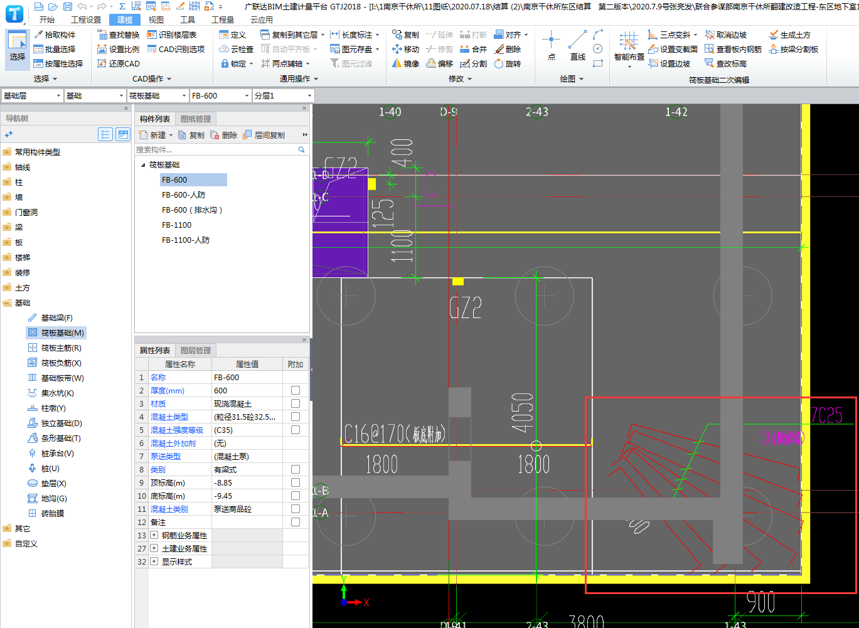Image resolution: width=859 pixels, height=628 pixels.
Task: Expand 土建业务属性 property group
Action: point(154,548)
